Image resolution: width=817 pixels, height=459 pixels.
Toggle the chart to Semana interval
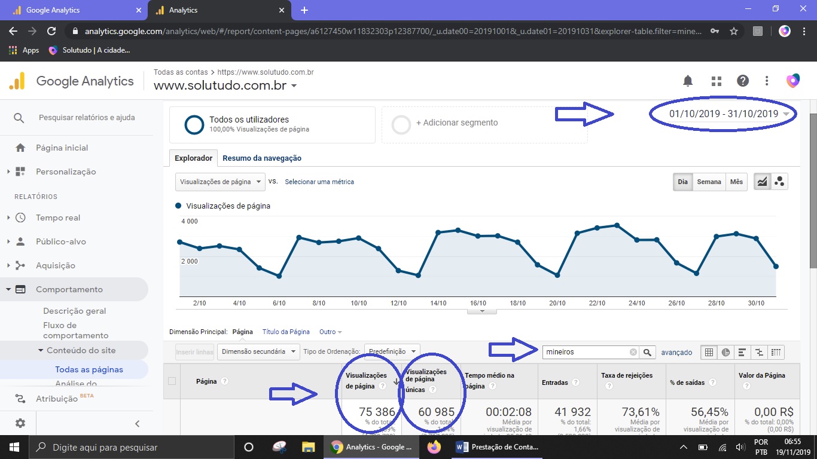(709, 182)
